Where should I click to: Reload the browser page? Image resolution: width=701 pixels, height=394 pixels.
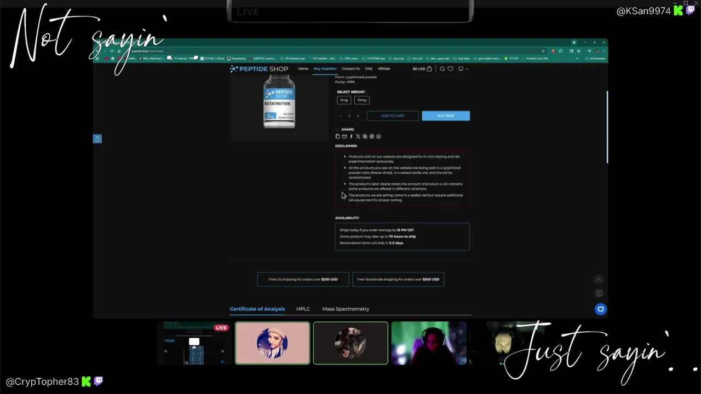click(x=112, y=51)
